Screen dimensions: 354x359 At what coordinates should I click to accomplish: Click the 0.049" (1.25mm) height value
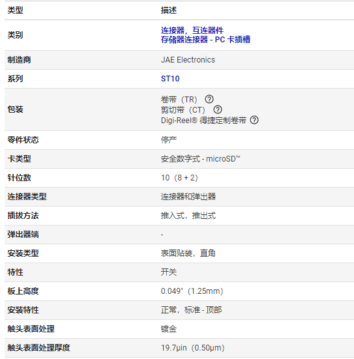(x=192, y=291)
